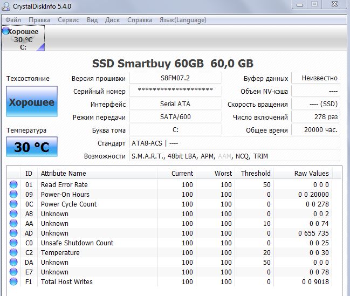Click the Общее время label
350x296 pixels.
(x=267, y=130)
